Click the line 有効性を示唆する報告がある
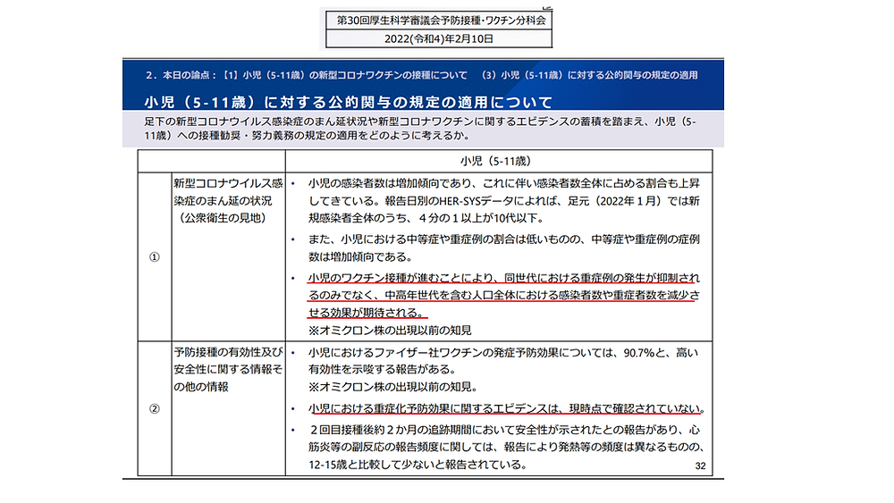Image resolution: width=894 pixels, height=503 pixels. pyautogui.click(x=382, y=370)
